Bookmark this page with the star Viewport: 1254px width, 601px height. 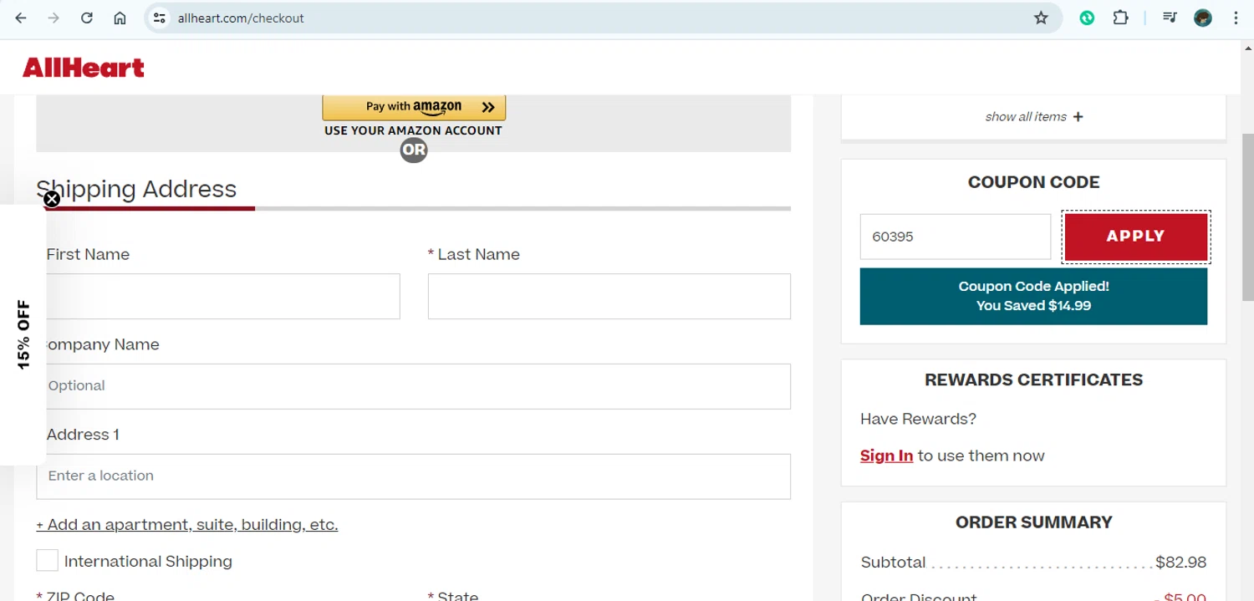click(1041, 18)
